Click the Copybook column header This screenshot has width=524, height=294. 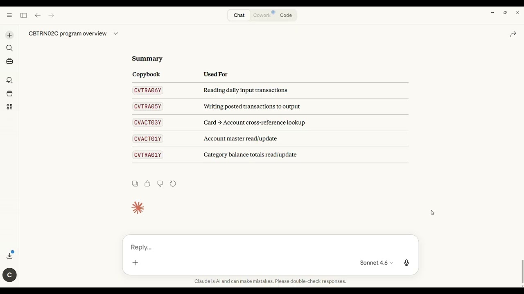coord(146,74)
